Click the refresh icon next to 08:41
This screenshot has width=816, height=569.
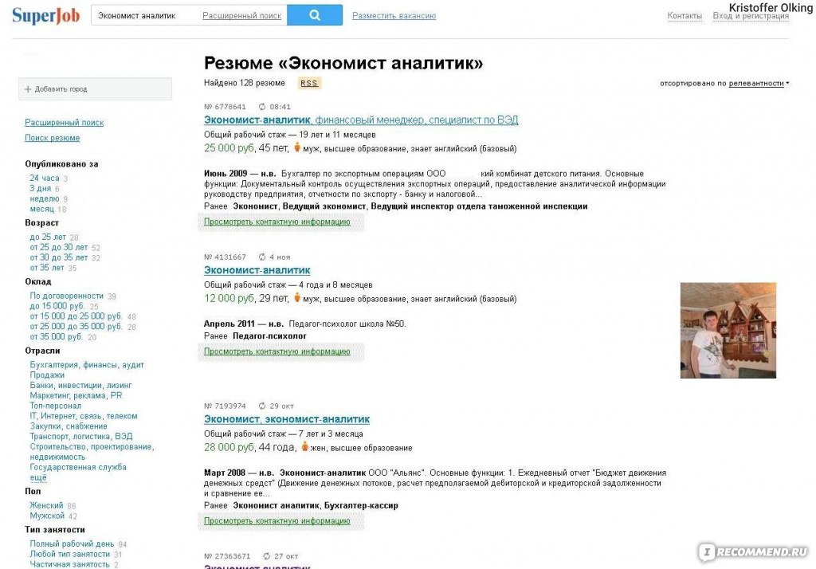click(x=262, y=106)
